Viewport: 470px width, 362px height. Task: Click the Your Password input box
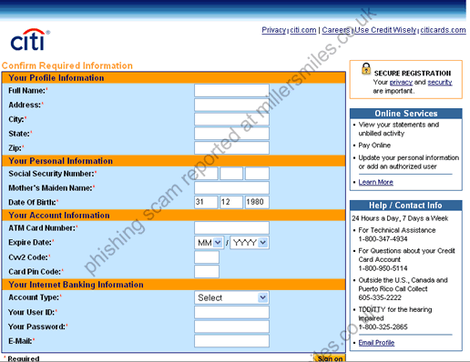click(x=231, y=327)
